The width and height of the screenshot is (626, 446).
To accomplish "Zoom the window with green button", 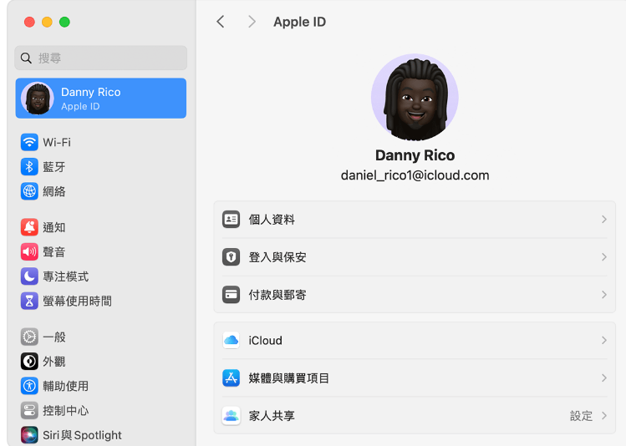I will [x=64, y=22].
